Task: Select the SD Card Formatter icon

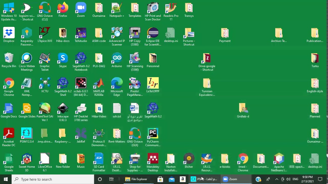Action: [99, 163]
